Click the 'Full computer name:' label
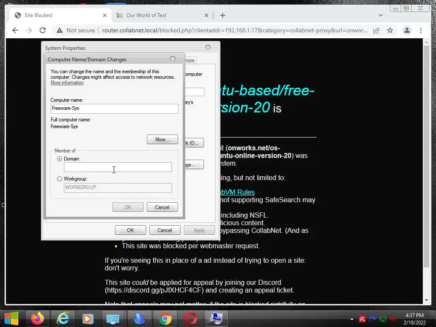Screen dimensions: 436x327 [x=71, y=120]
